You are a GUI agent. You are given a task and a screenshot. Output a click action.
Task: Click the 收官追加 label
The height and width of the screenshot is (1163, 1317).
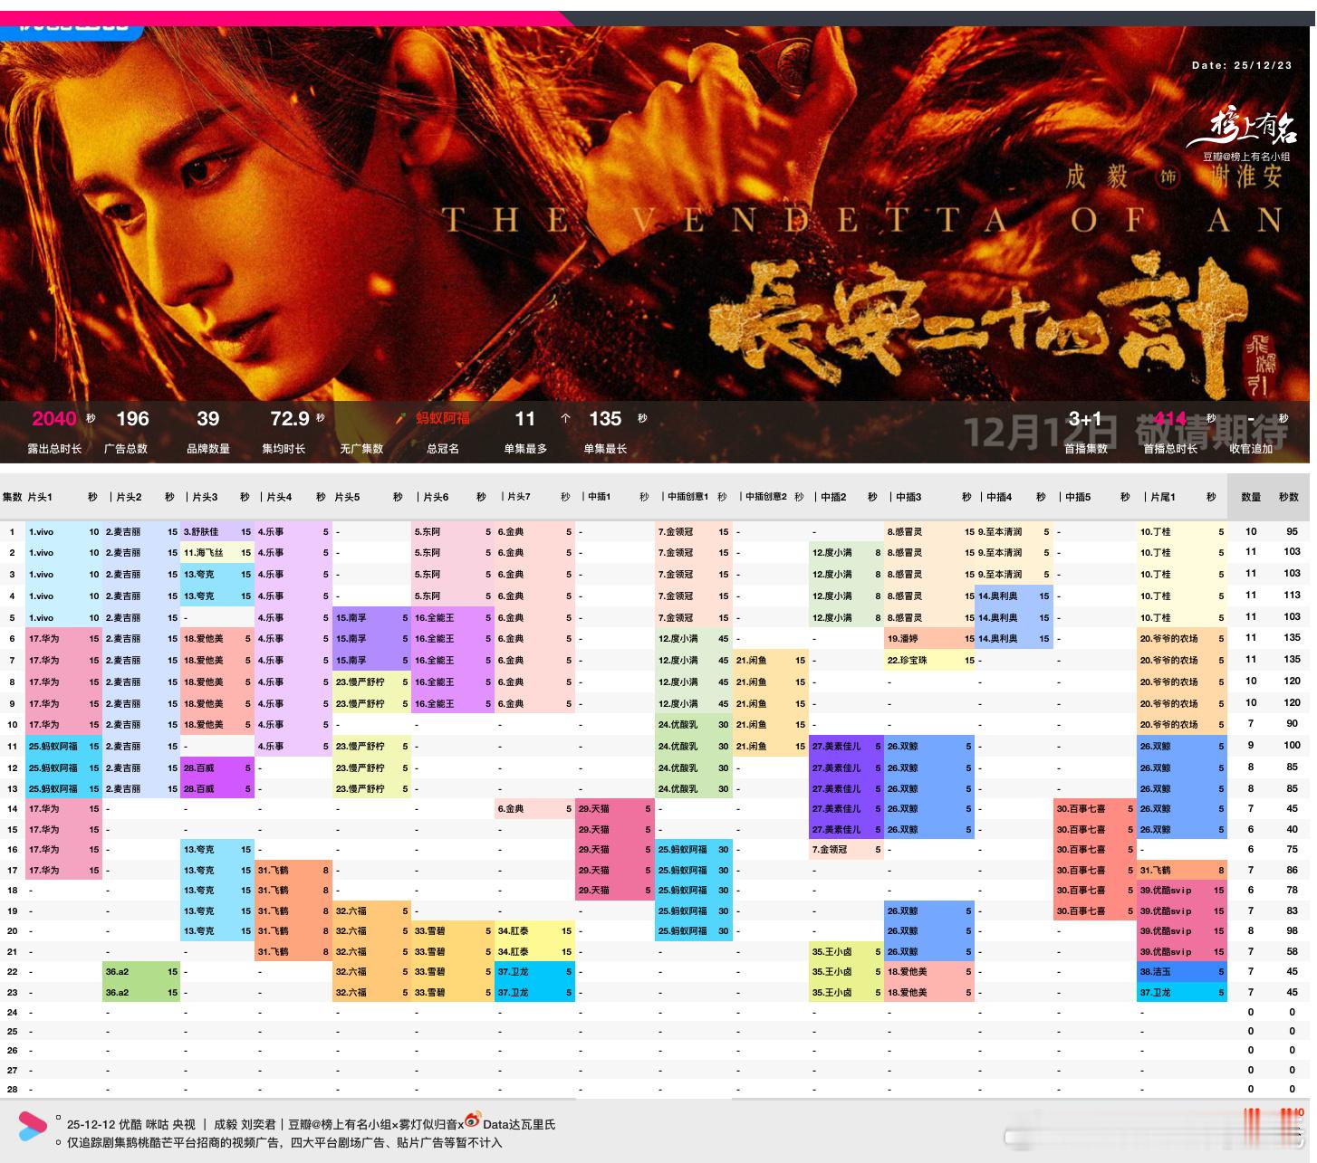coord(1251,449)
